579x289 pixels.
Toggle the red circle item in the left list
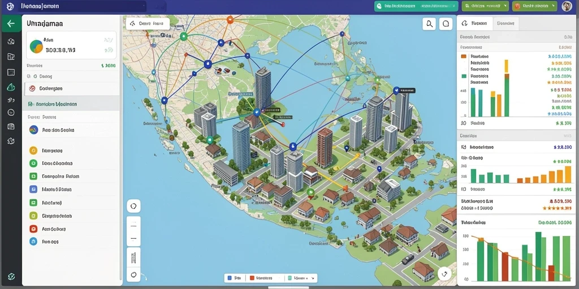tap(33, 229)
